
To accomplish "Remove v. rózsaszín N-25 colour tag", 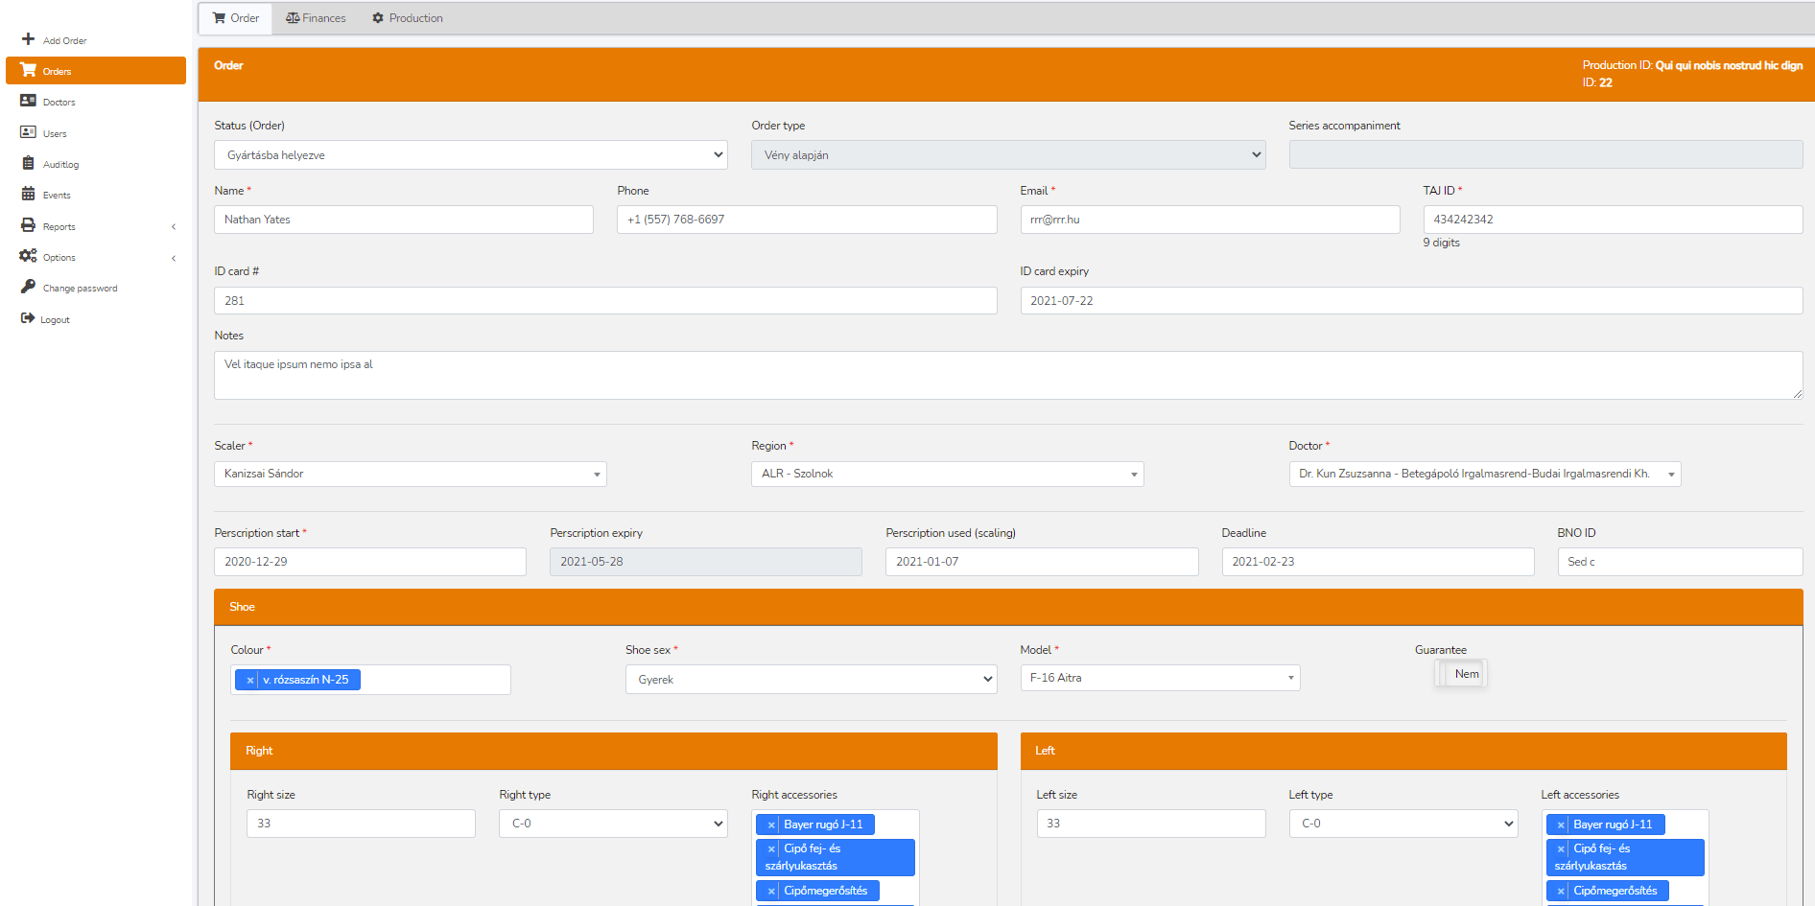I will 249,680.
